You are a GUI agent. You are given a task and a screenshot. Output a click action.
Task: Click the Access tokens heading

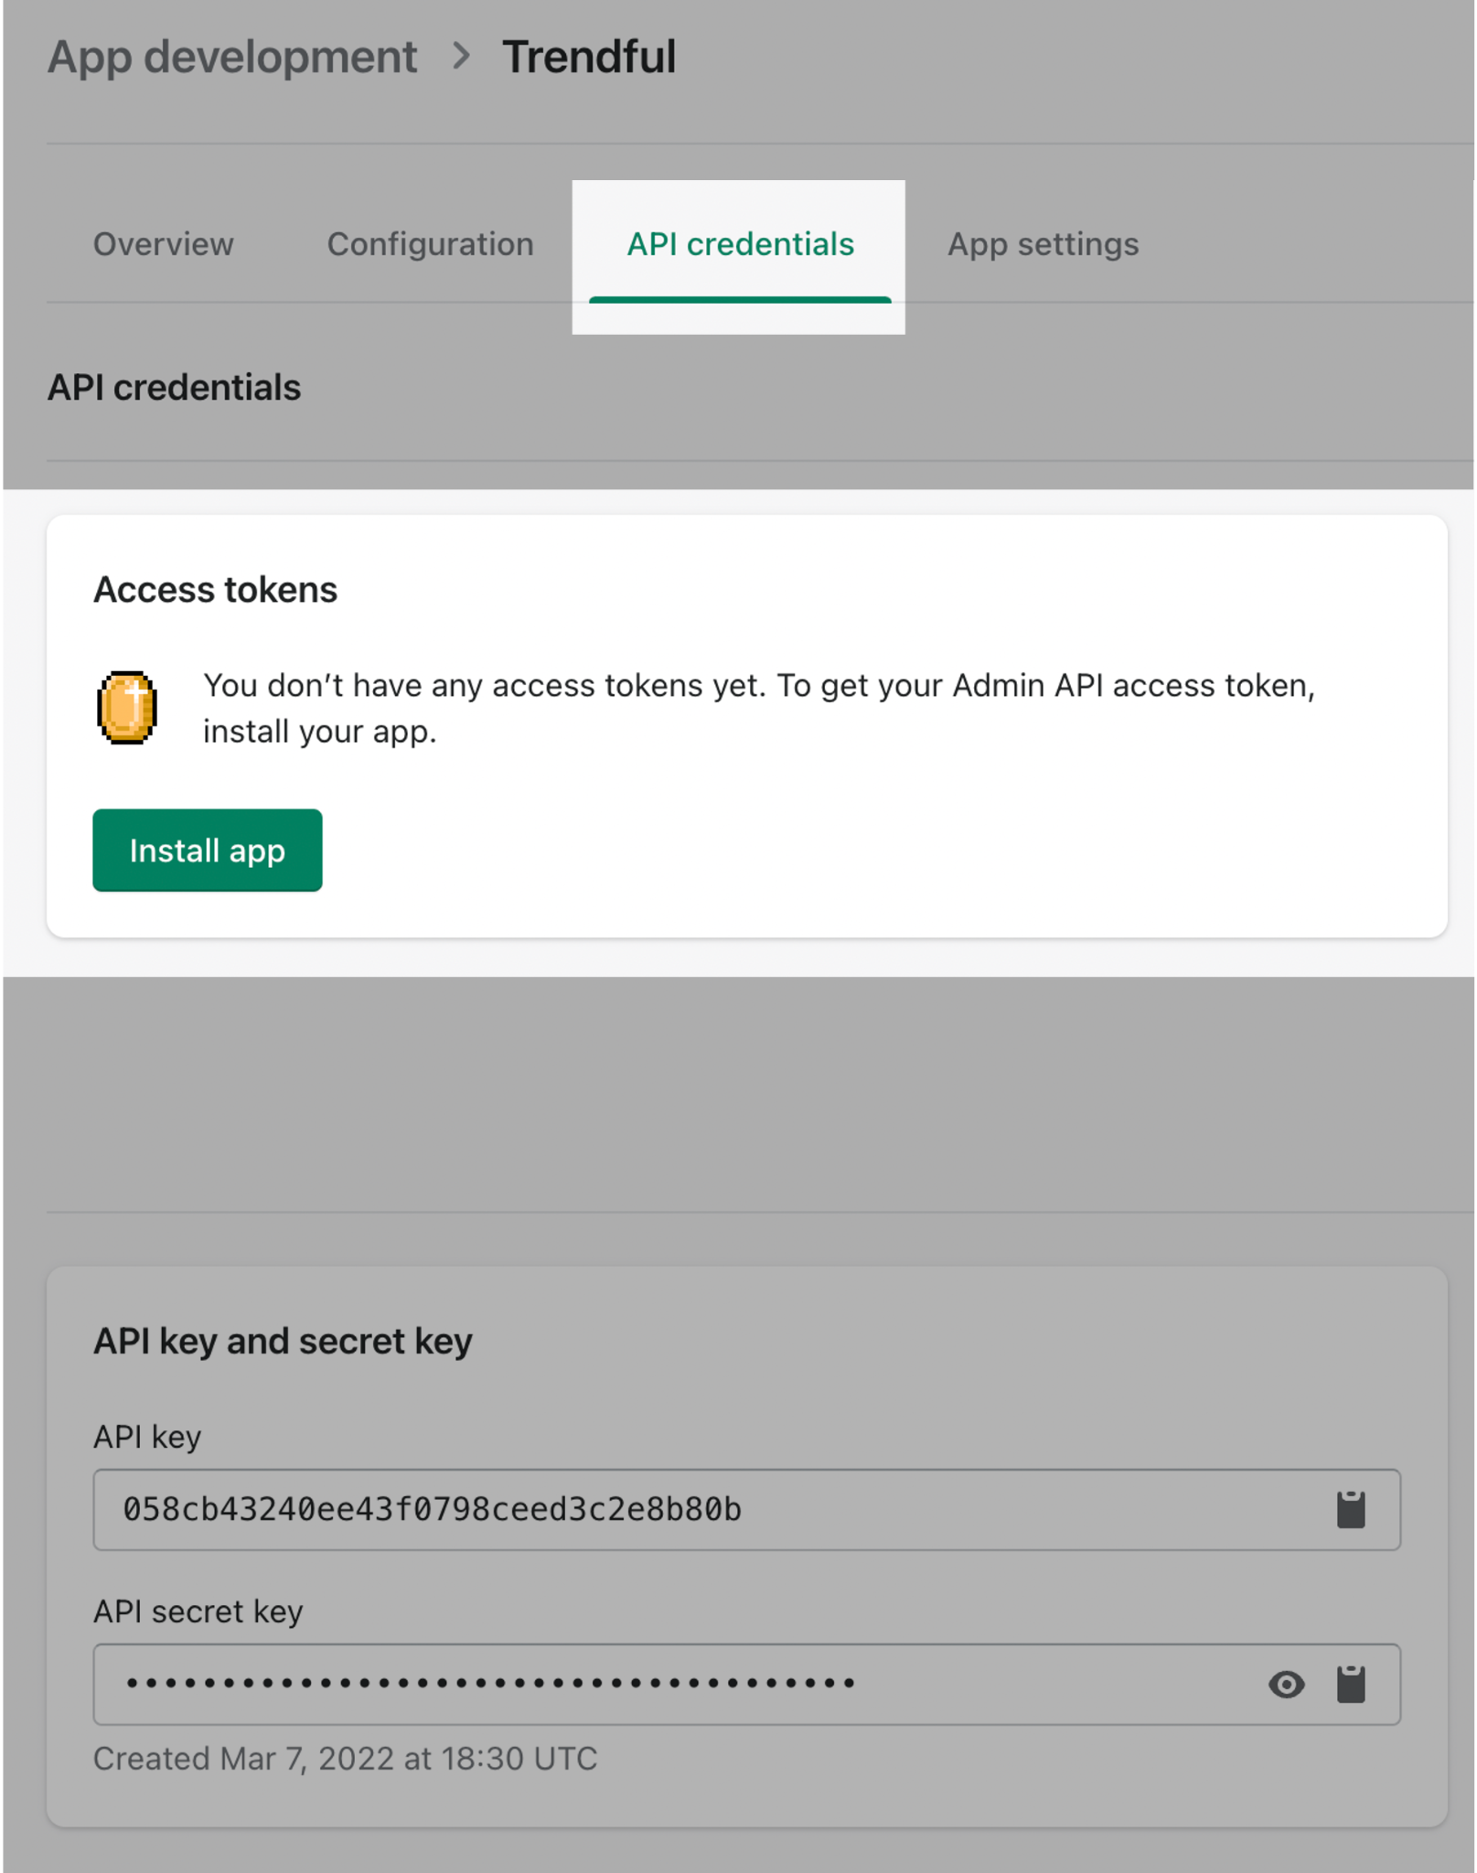click(x=216, y=590)
